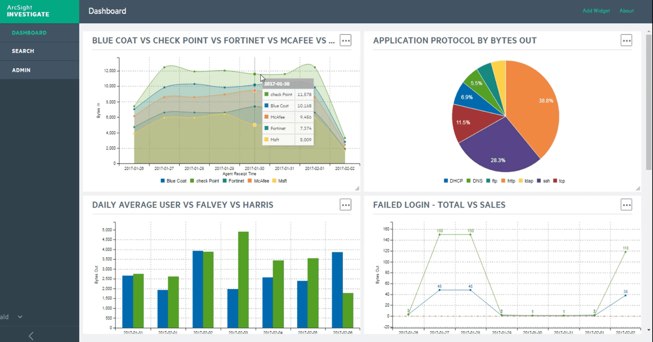Click the 2017-01-30 tooltip header
653x342 pixels.
click(x=288, y=84)
